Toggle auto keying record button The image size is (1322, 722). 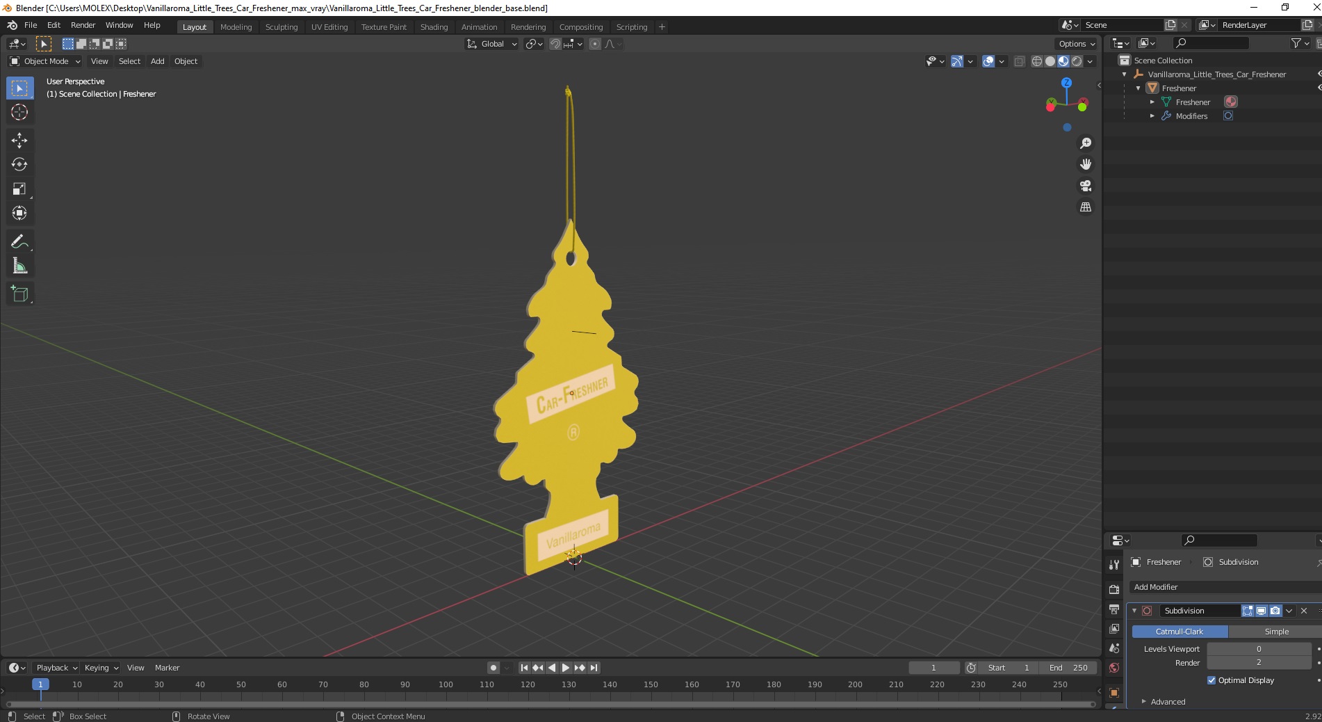493,668
